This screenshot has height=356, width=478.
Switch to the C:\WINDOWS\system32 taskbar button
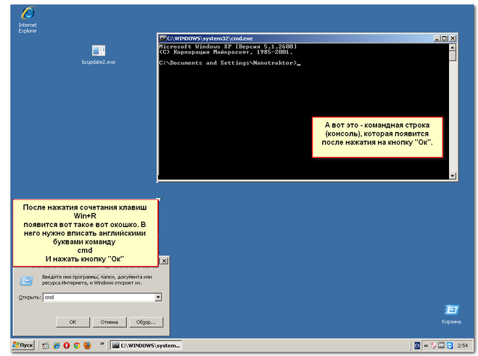pyautogui.click(x=144, y=345)
